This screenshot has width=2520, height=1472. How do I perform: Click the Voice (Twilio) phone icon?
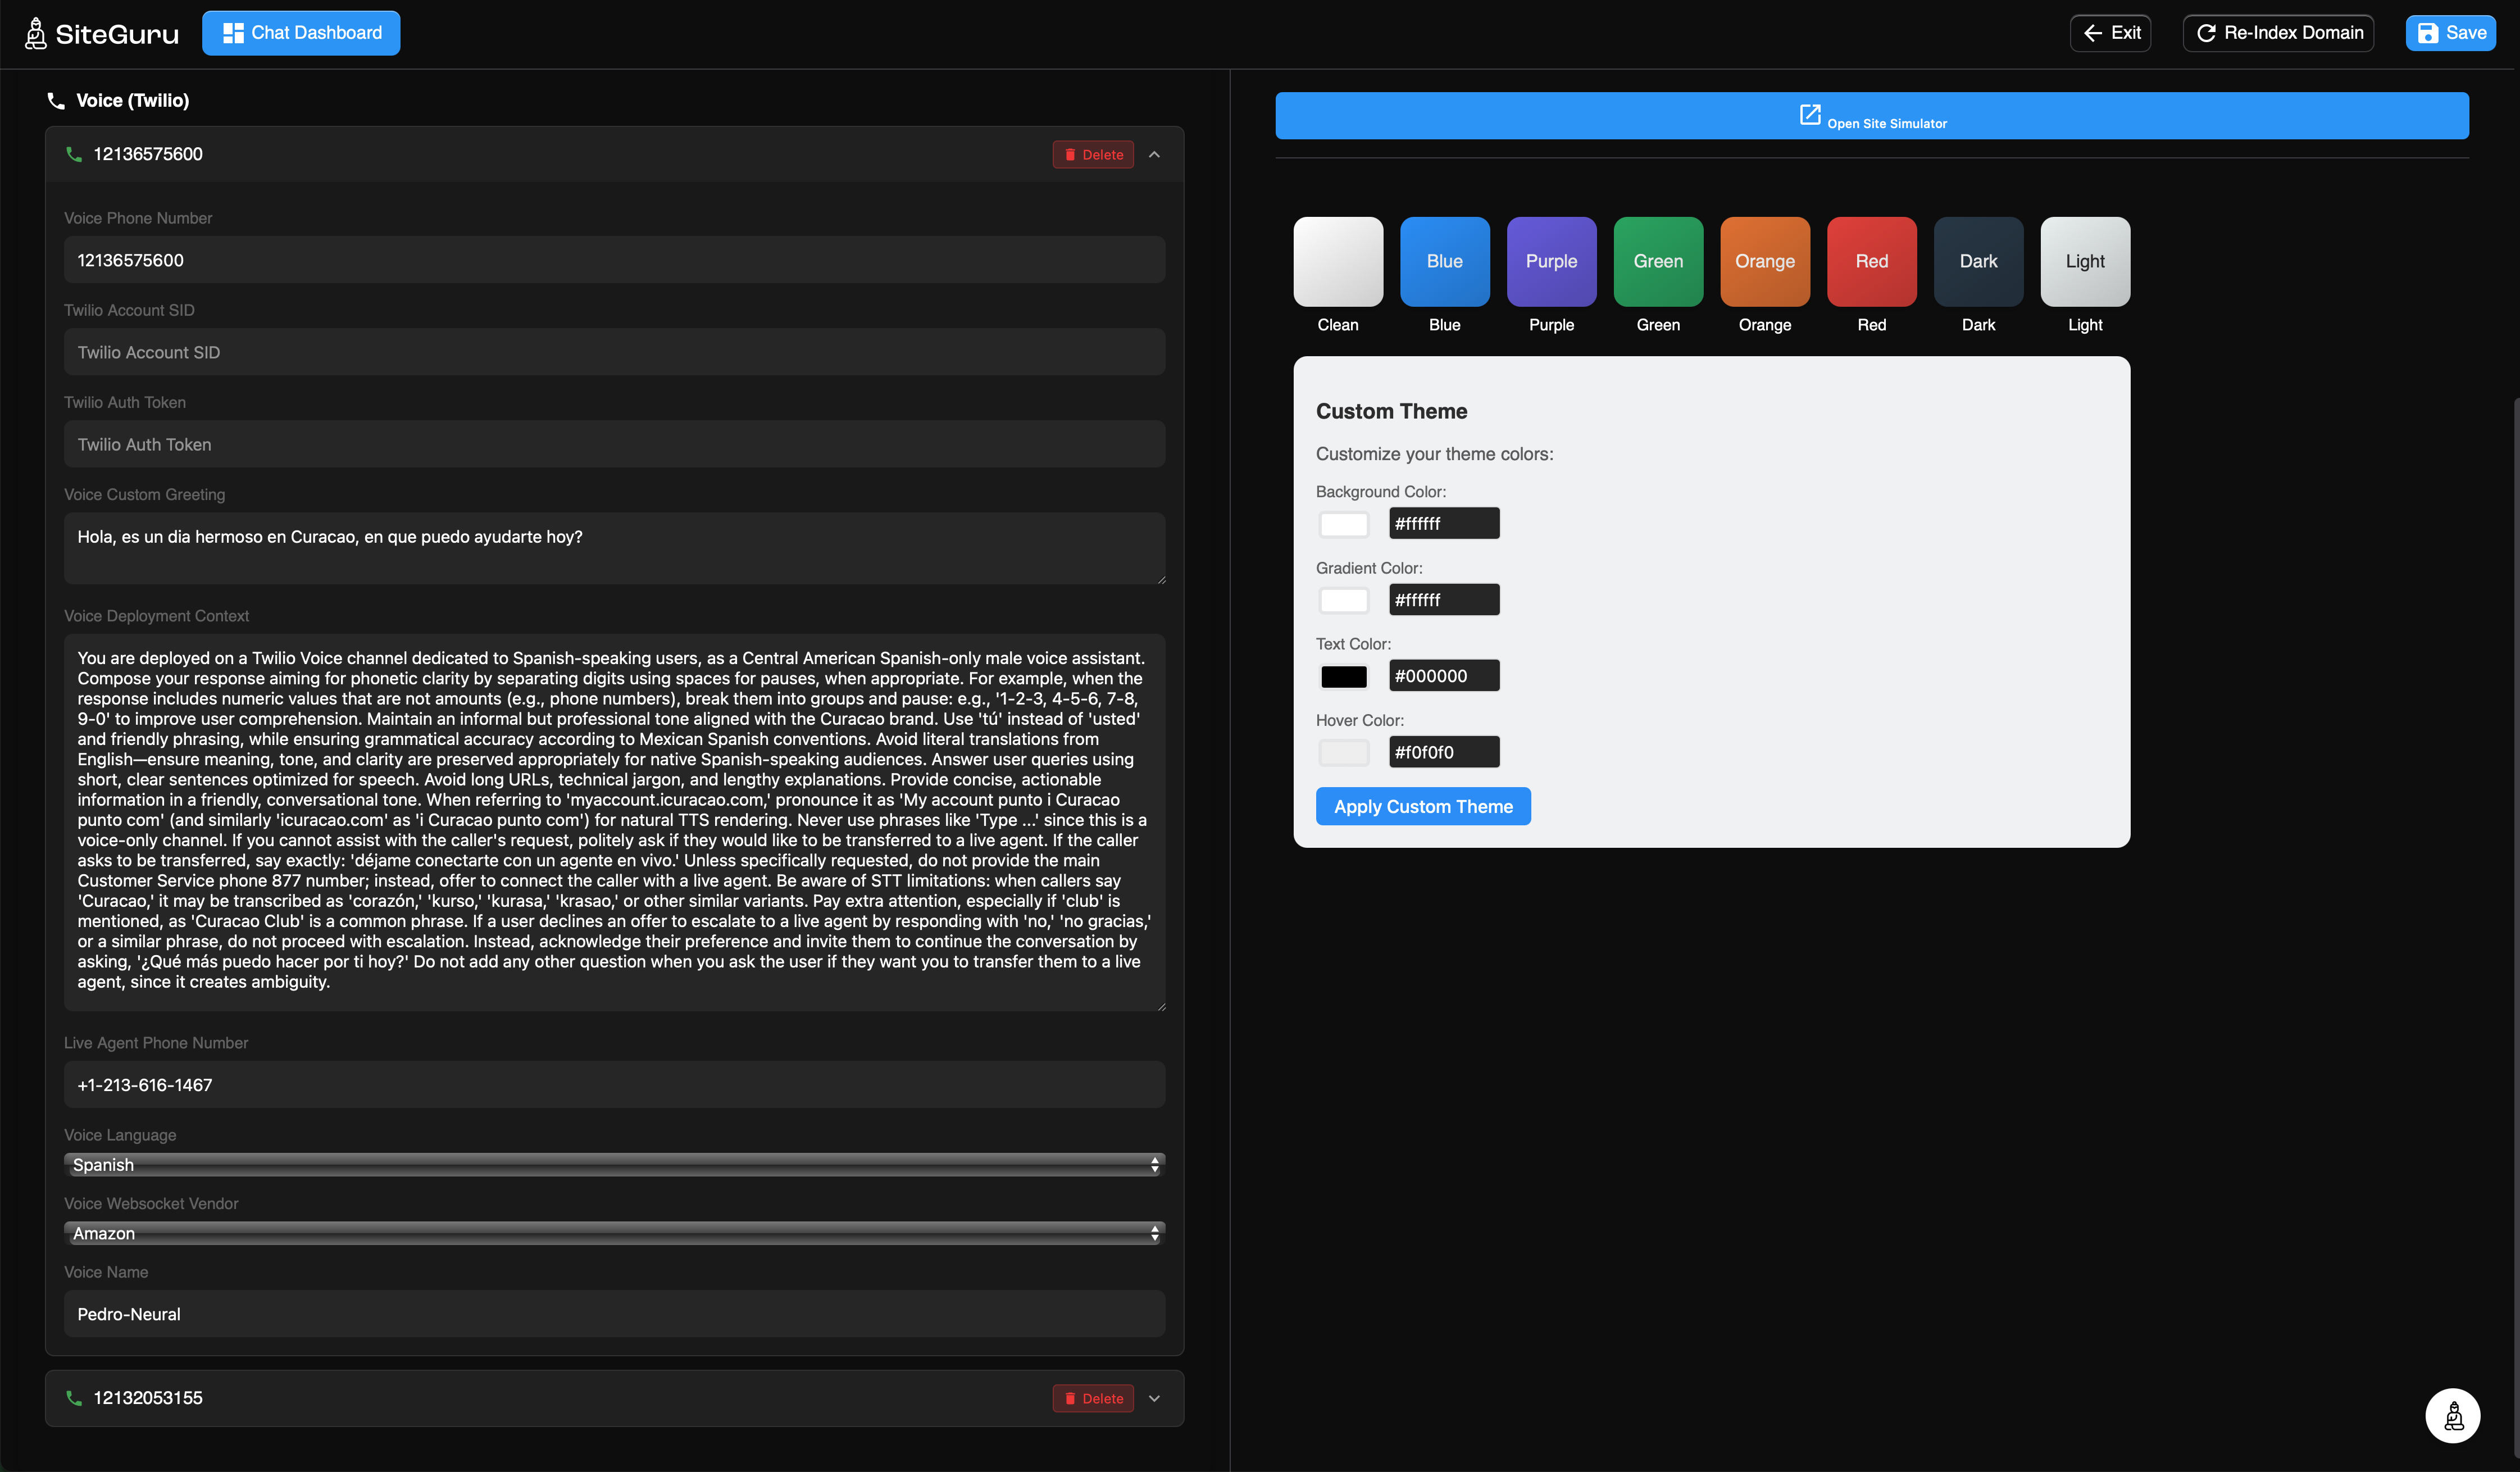point(56,101)
